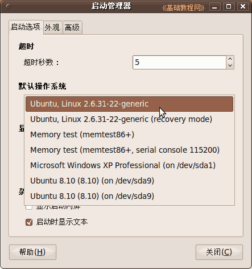Increase timeout seconds with the up arrow

click(230, 59)
